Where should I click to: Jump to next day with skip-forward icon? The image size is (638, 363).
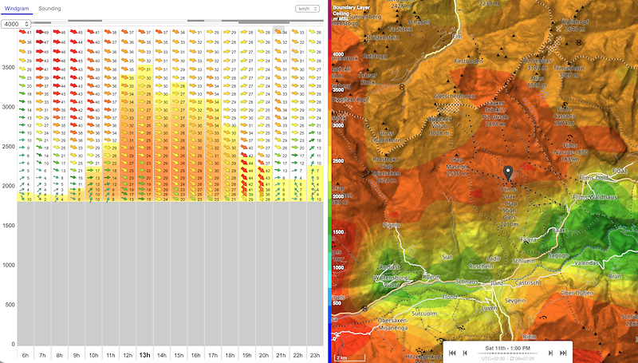click(x=563, y=353)
